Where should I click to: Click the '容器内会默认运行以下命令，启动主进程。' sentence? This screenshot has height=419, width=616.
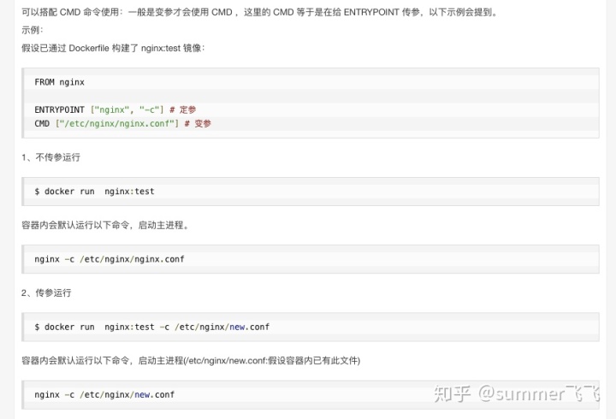pyautogui.click(x=105, y=225)
